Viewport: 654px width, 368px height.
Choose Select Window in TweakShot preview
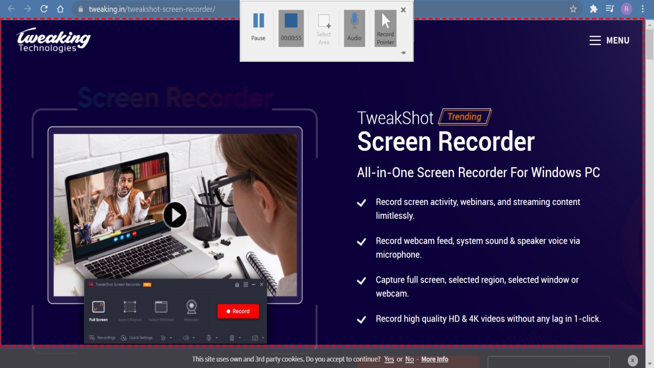[x=161, y=311]
